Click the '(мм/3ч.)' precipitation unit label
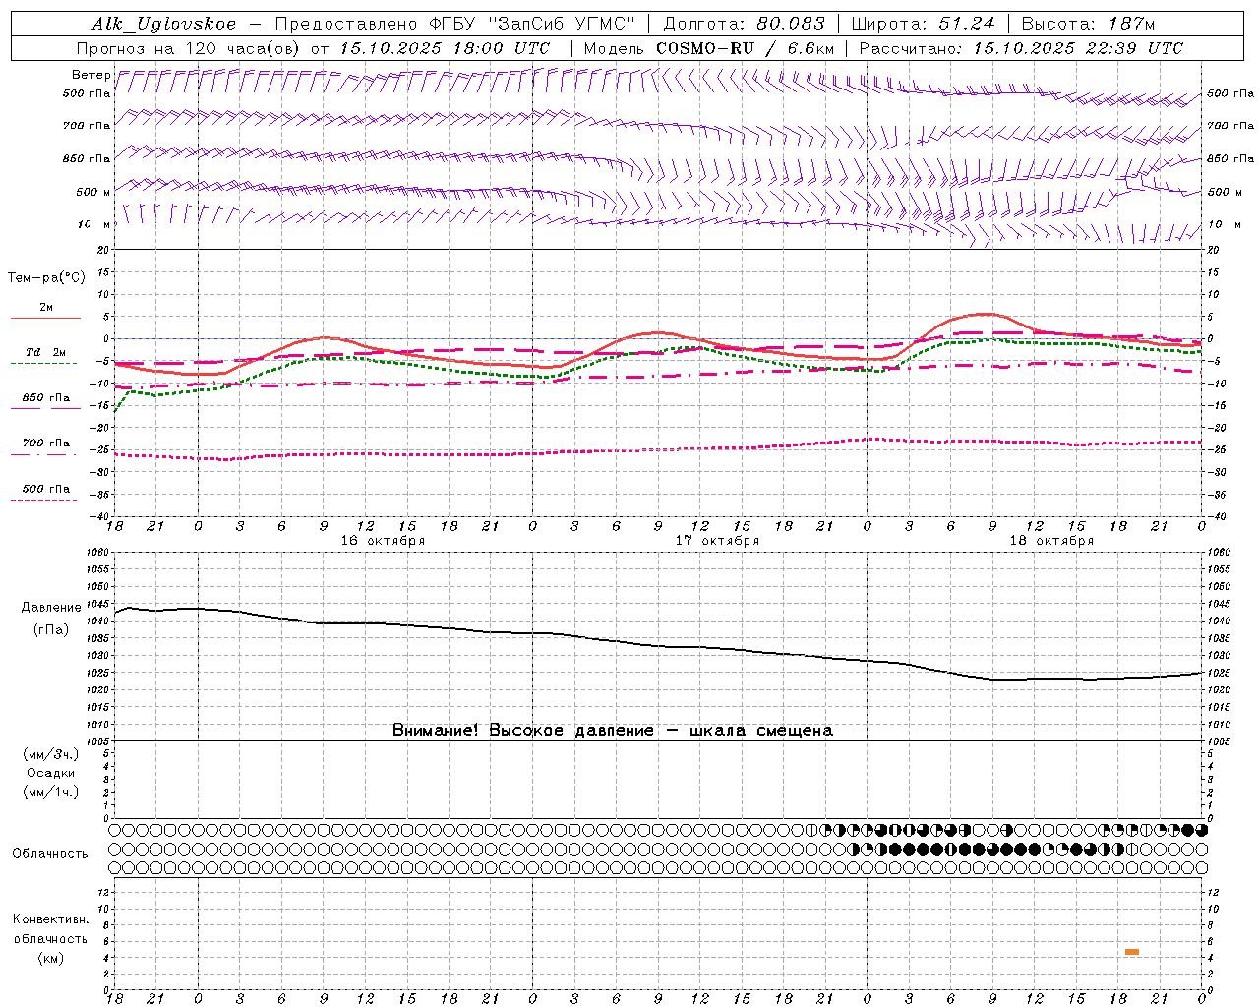Image resolution: width=1259 pixels, height=1007 pixels. click(x=51, y=754)
